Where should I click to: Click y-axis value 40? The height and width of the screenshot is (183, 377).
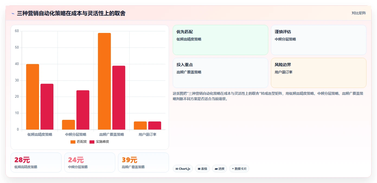[17, 64]
